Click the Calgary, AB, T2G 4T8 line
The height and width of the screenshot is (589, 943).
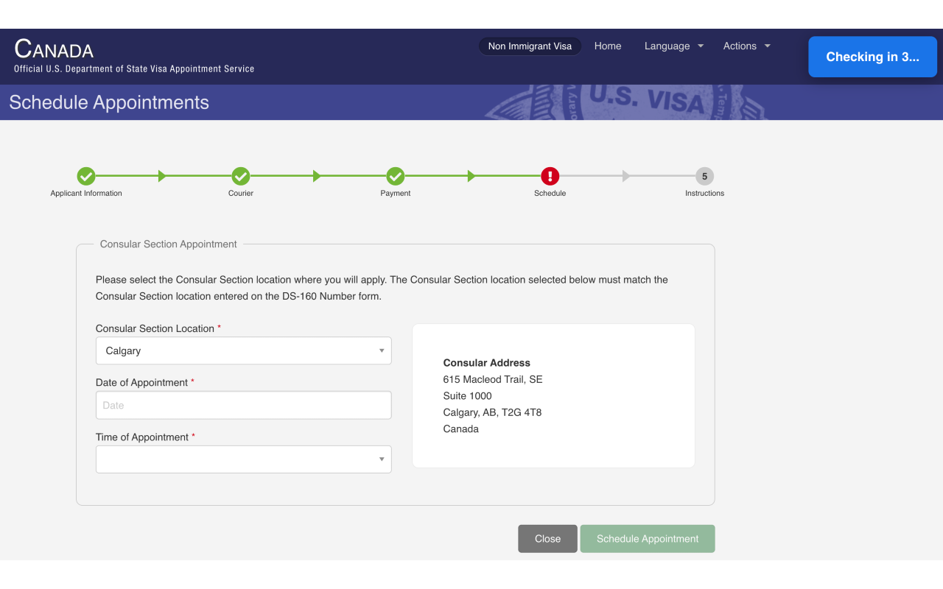[x=492, y=412]
